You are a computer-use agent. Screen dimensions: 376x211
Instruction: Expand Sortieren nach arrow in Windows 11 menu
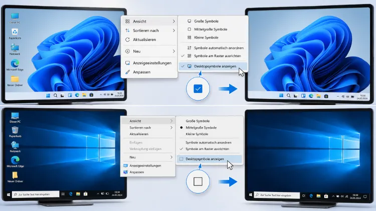(173, 30)
